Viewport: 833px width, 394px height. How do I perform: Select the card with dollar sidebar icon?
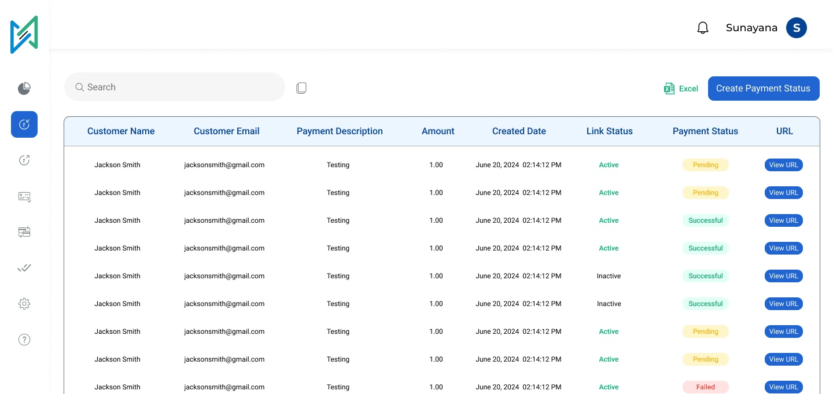(x=24, y=197)
